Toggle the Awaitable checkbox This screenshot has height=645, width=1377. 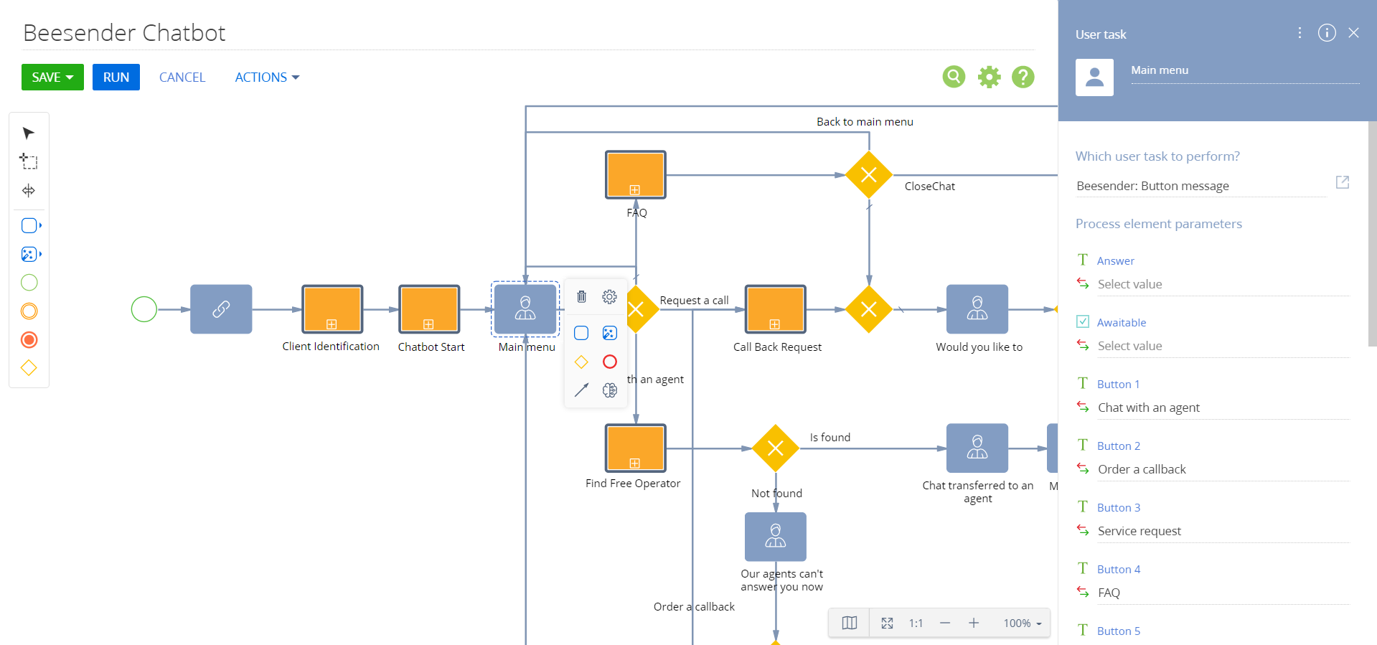pyautogui.click(x=1083, y=322)
